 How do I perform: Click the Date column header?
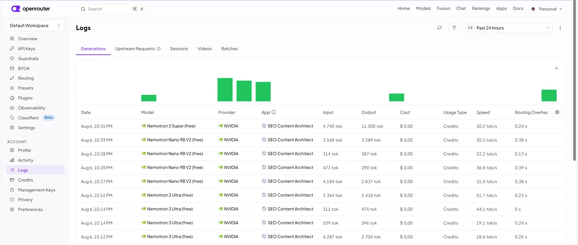point(86,112)
